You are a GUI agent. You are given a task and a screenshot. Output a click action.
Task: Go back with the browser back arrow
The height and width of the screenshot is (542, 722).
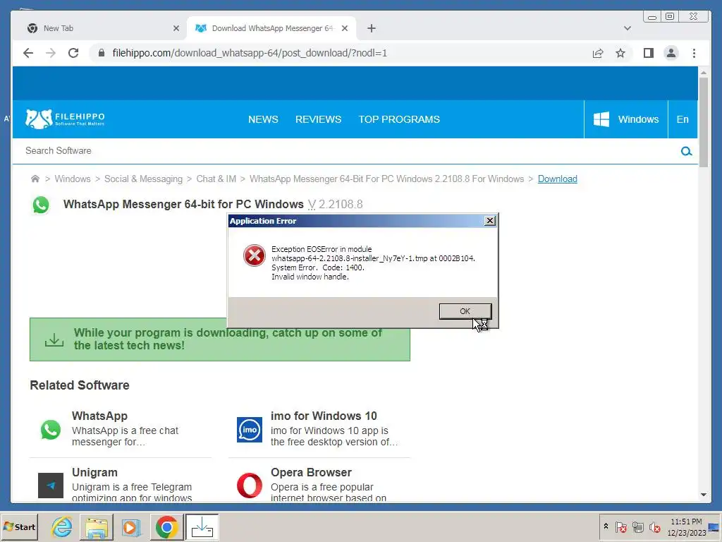click(28, 53)
